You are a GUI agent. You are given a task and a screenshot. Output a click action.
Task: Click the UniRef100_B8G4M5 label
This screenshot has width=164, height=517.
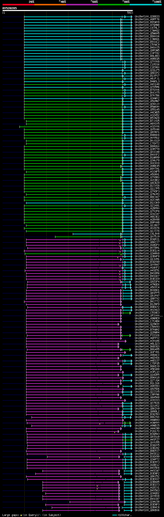pos(147,350)
